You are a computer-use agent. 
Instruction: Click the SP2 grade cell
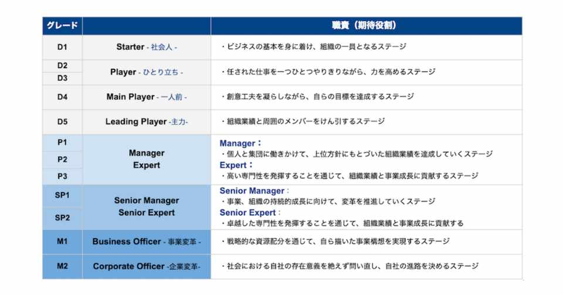62,218
